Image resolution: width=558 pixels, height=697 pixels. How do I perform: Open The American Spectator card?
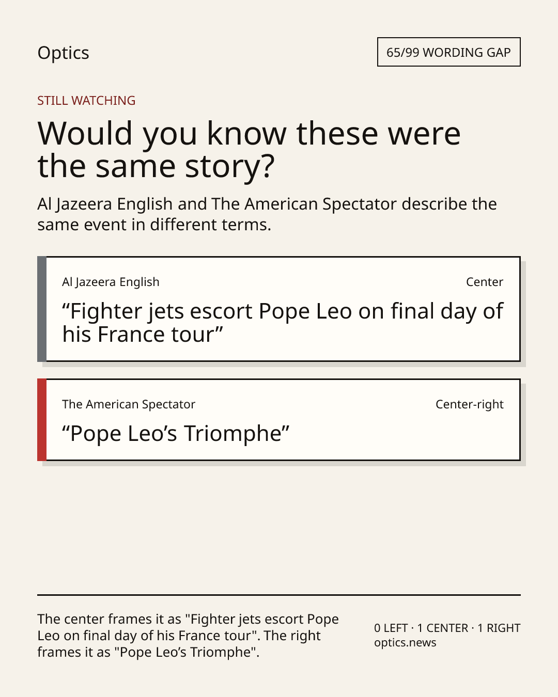(278, 420)
